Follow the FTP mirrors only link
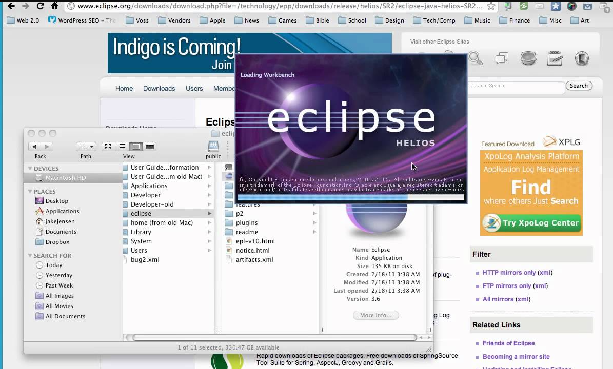 [x=507, y=286]
